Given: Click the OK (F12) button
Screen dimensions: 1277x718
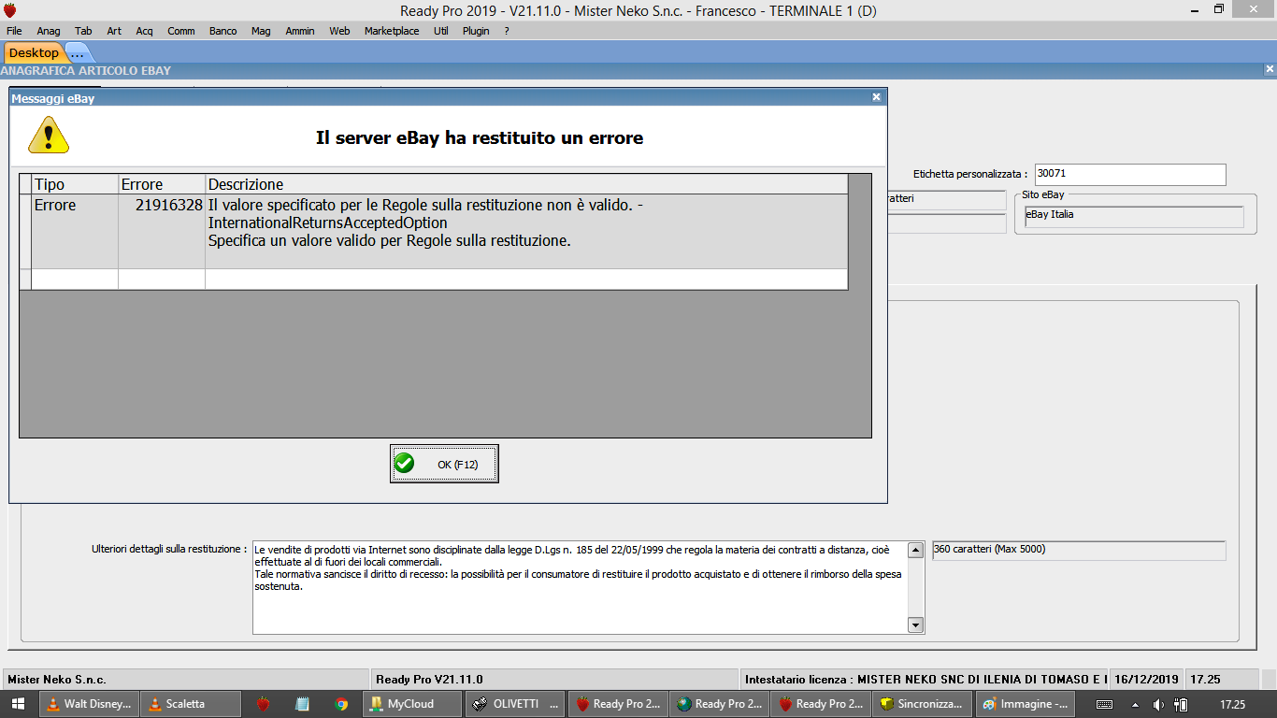Looking at the screenshot, I should click(444, 464).
